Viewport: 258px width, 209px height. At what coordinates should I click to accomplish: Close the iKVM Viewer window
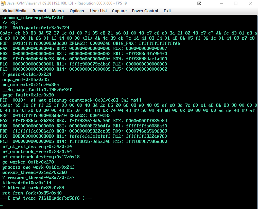(250, 3)
